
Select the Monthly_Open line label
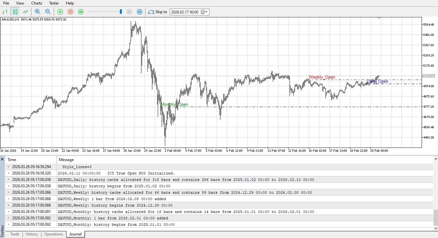coord(174,105)
